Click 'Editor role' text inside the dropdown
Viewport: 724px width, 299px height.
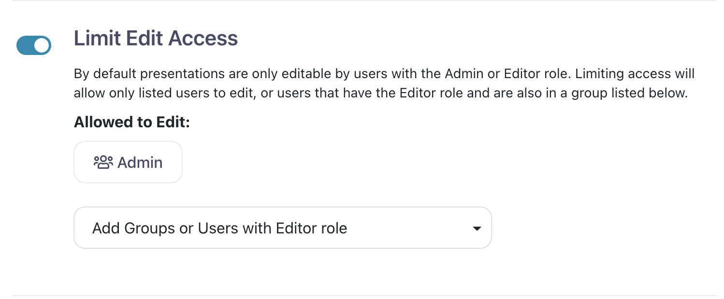311,228
